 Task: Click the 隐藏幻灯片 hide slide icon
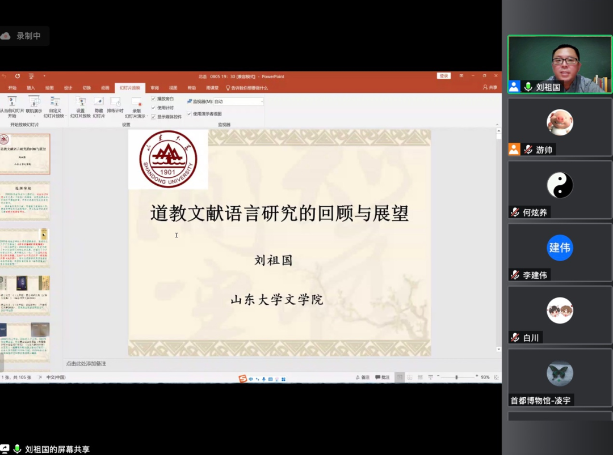99,102
